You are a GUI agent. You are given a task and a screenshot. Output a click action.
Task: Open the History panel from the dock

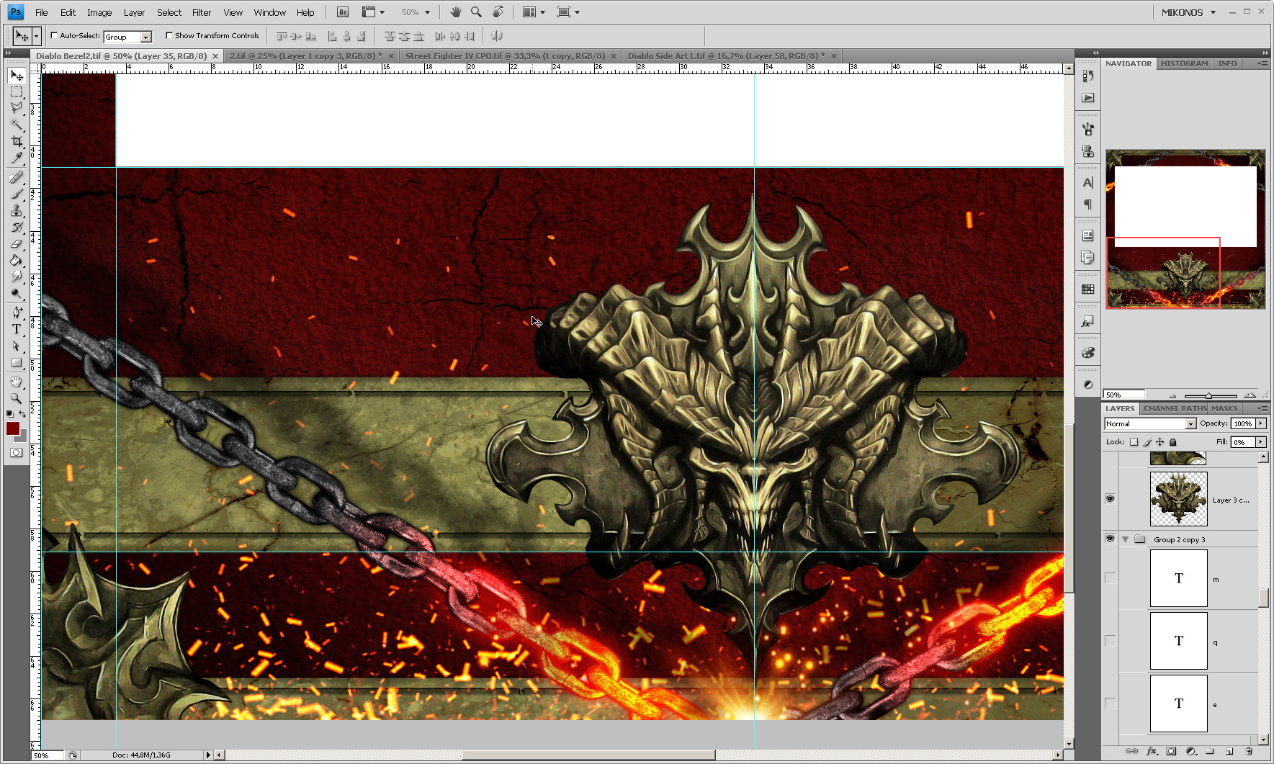click(x=1088, y=76)
